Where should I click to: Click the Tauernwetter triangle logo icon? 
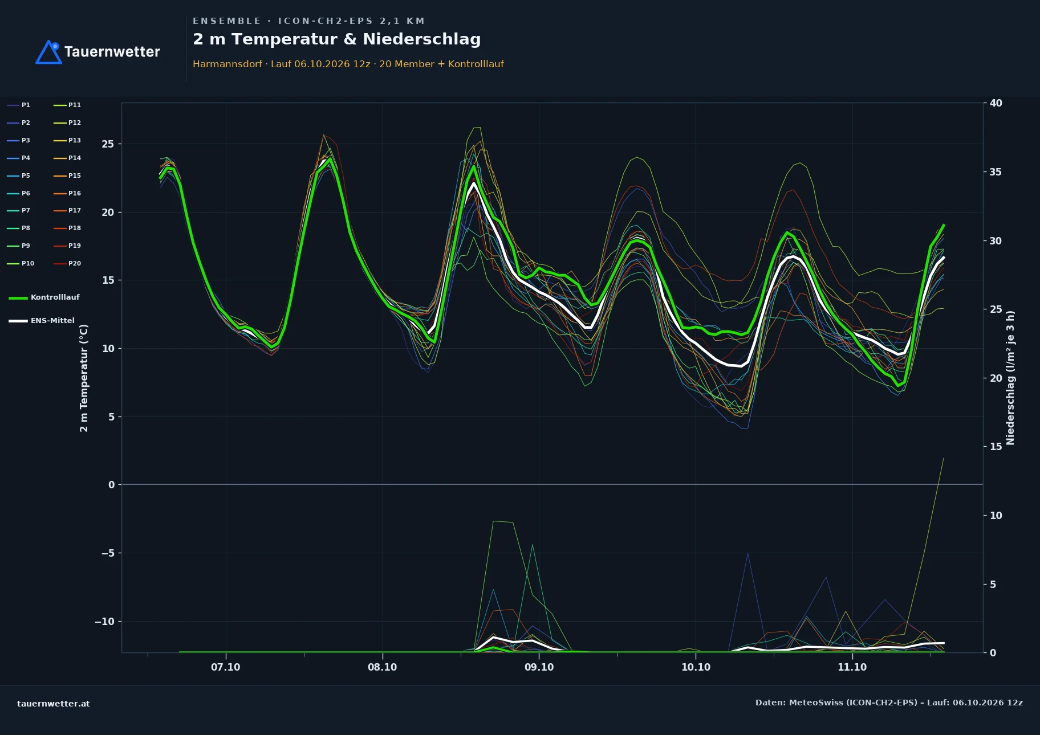coord(49,52)
